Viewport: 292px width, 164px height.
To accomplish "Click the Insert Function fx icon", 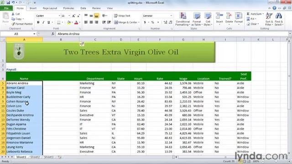I will (53, 34).
